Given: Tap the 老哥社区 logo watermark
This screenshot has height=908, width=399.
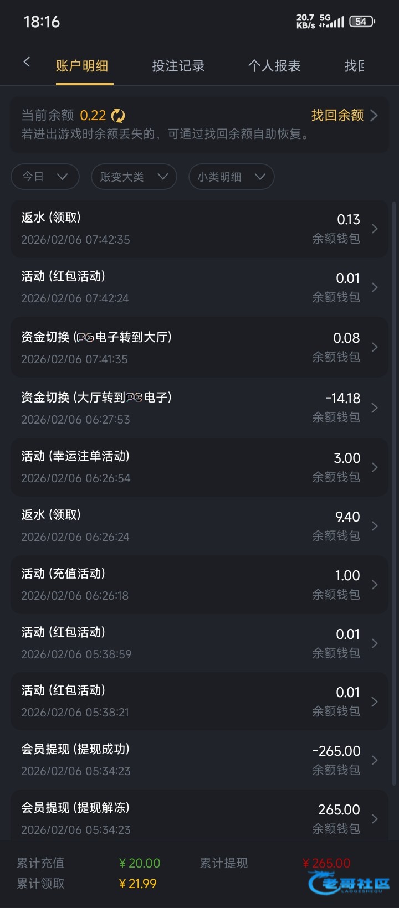Looking at the screenshot, I should tap(349, 883).
